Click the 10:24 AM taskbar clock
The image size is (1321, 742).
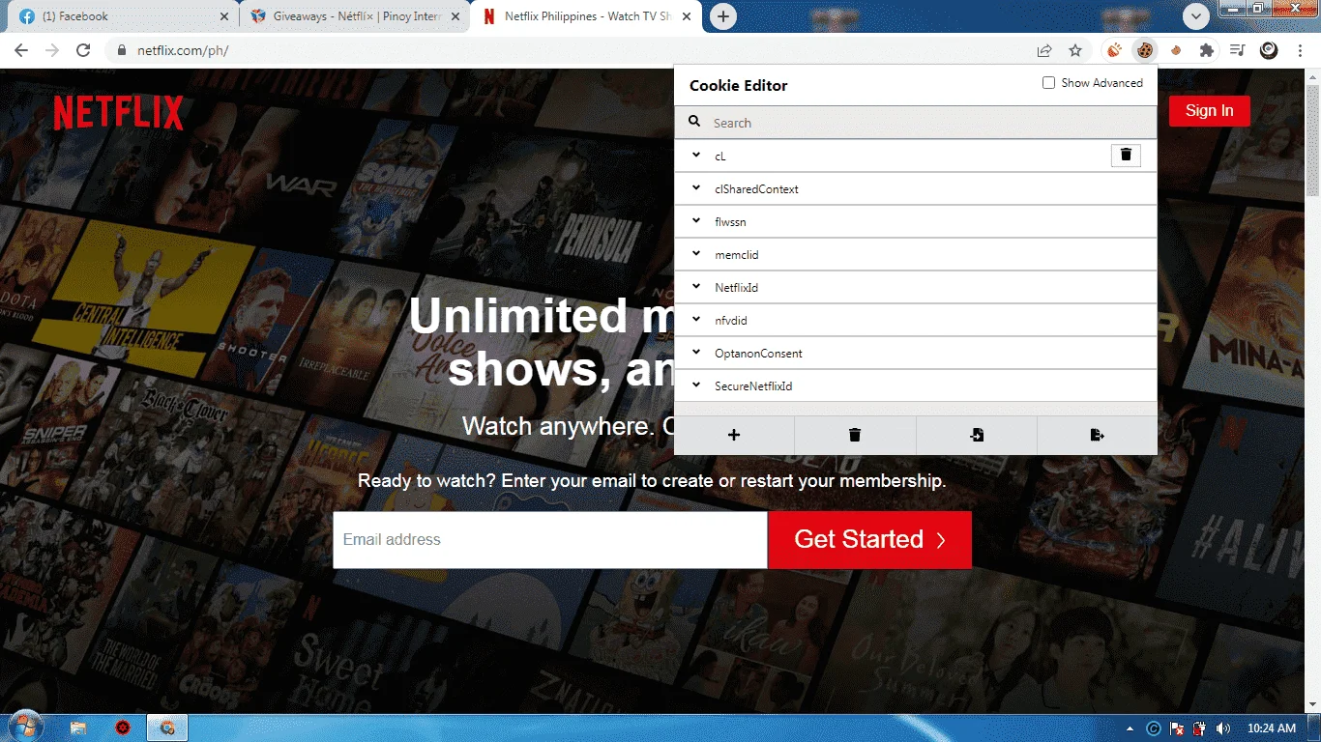(1272, 728)
